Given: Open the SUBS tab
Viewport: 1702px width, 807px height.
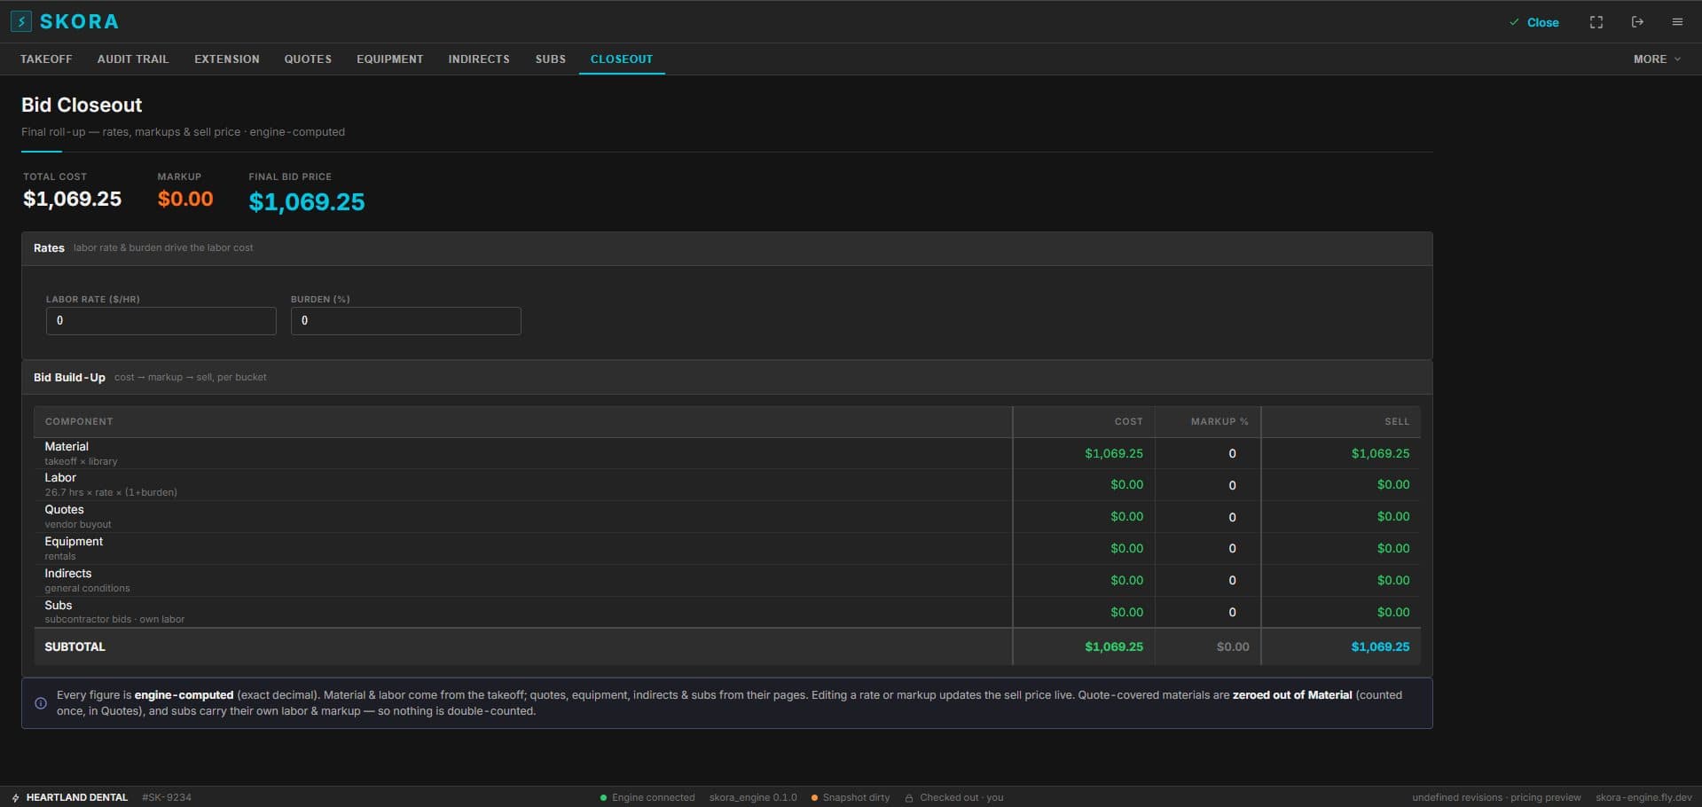Looking at the screenshot, I should [x=551, y=59].
